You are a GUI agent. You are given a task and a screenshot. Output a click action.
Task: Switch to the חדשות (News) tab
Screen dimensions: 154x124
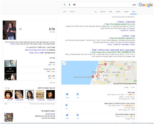tap(118, 12)
